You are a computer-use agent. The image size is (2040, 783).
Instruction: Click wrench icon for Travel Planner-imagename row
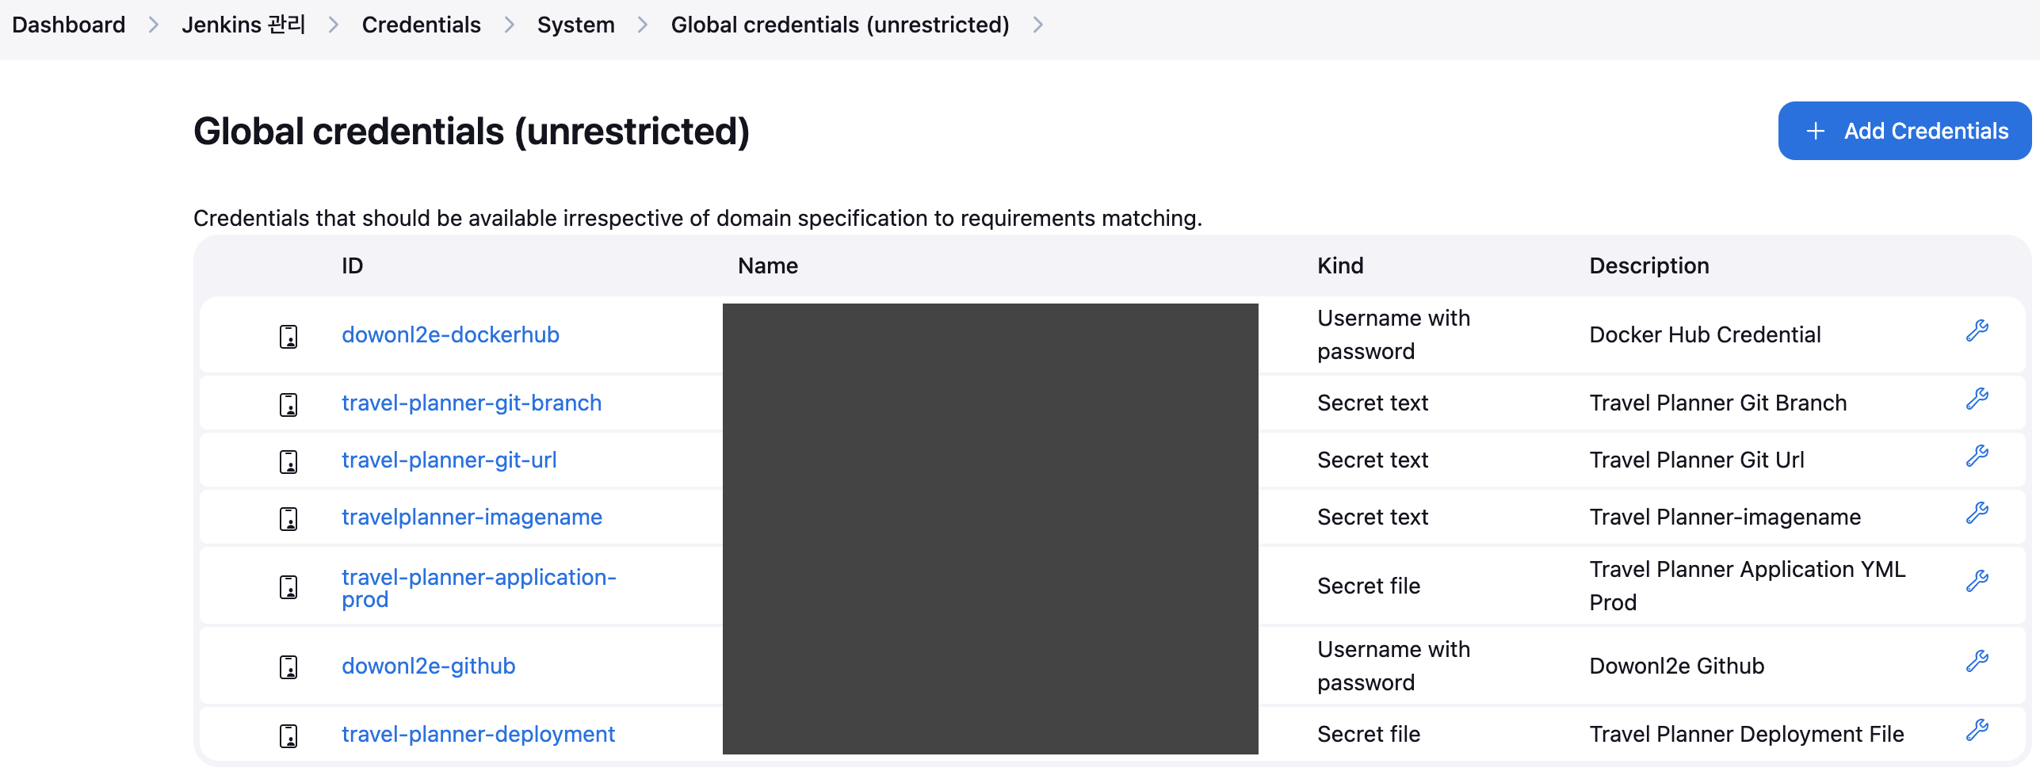coord(1977,513)
